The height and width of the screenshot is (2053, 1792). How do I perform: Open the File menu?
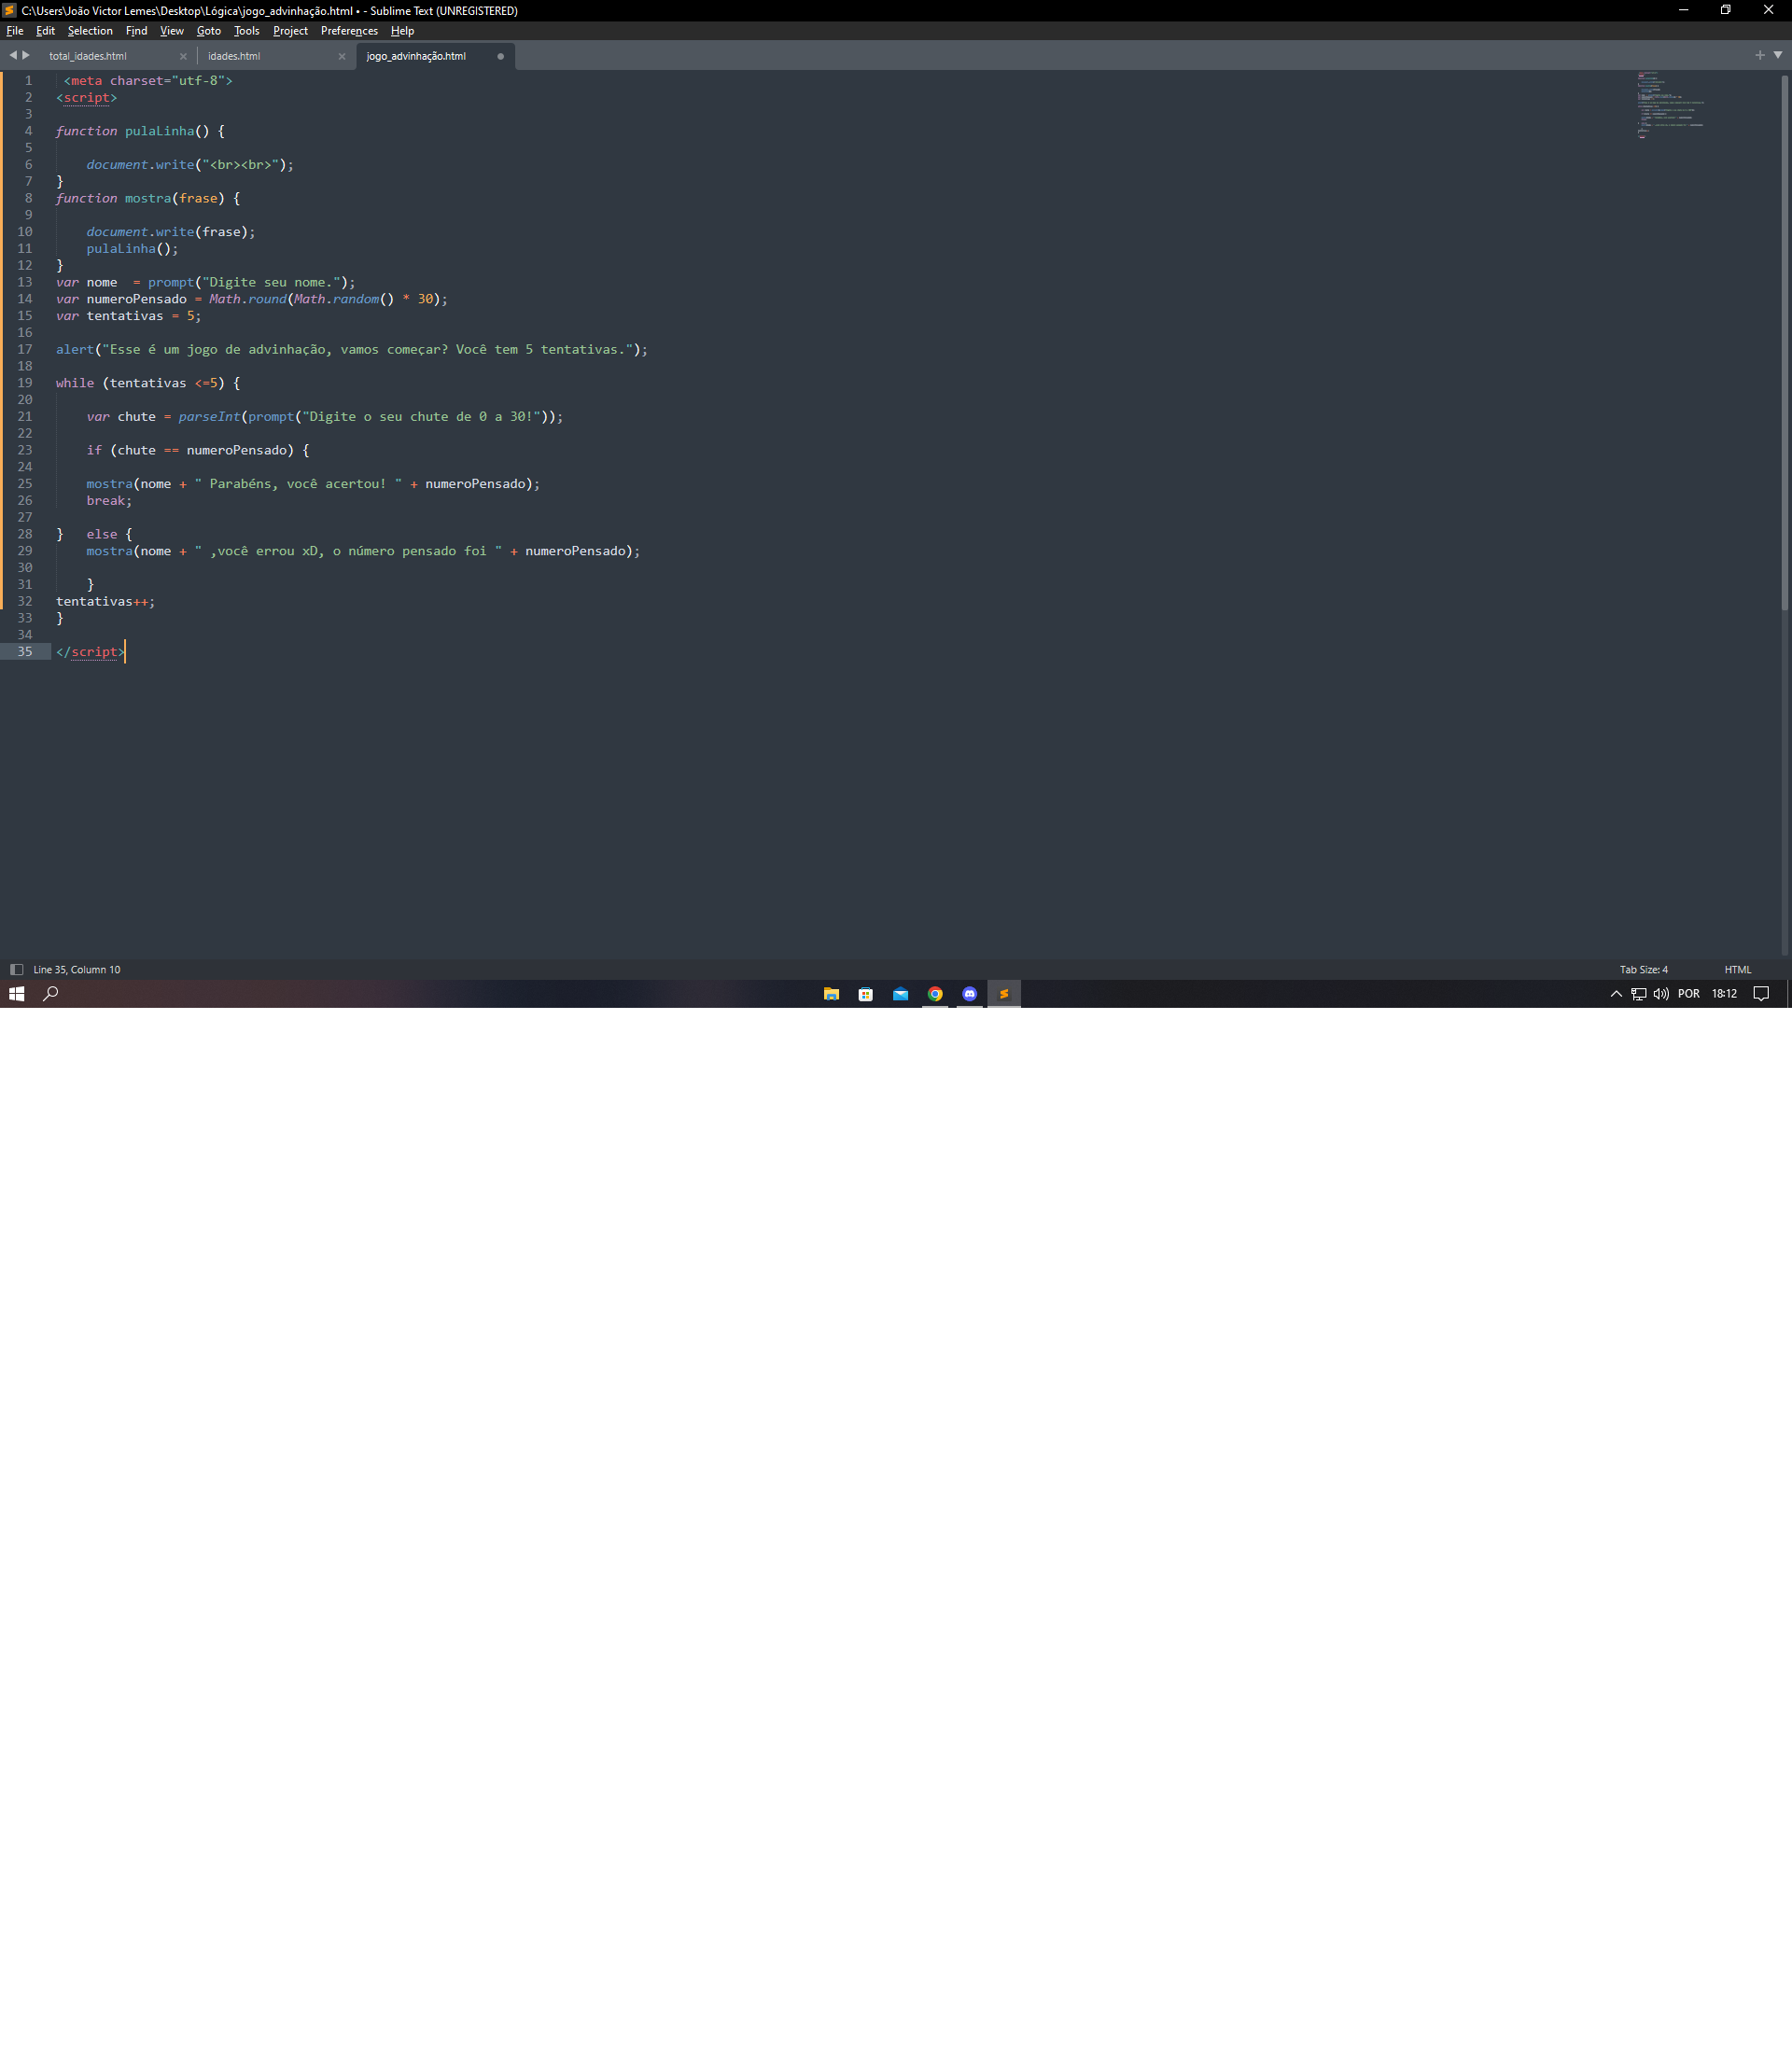(14, 31)
